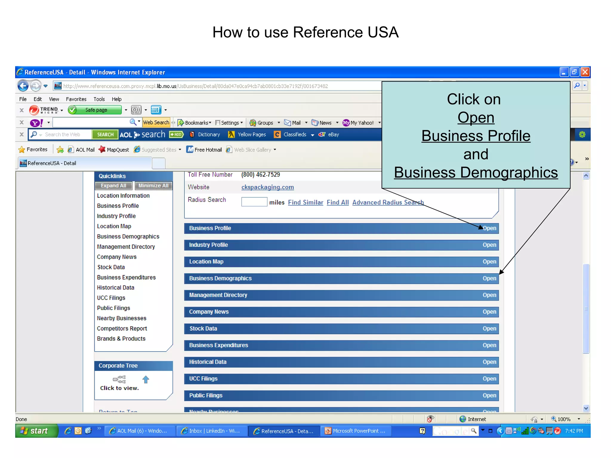This screenshot has height=458, width=611.
Task: Open the Safe page dropdown arrow
Action: coord(126,110)
